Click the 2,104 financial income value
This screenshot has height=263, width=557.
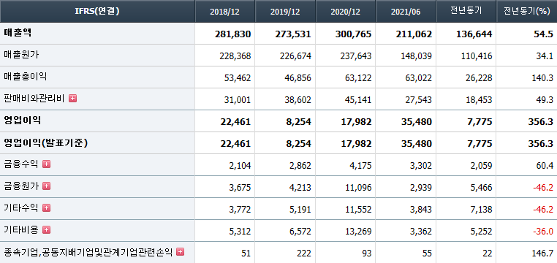(240, 165)
